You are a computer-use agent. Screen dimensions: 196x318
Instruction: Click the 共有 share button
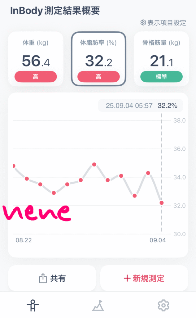click(x=52, y=278)
